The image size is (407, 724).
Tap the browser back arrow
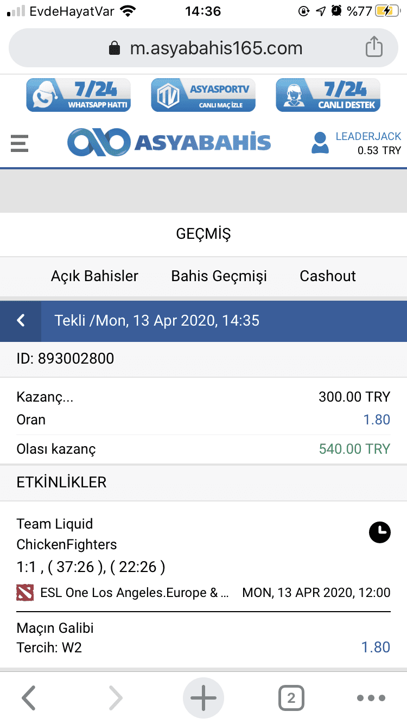pos(28,698)
